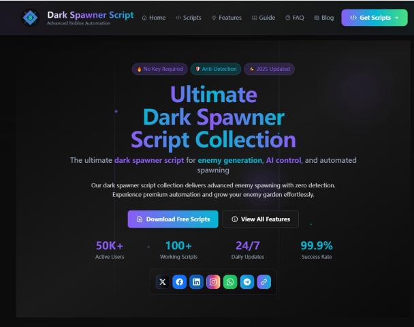Copy link using the chain icon
This screenshot has height=327, width=414.
(x=264, y=282)
